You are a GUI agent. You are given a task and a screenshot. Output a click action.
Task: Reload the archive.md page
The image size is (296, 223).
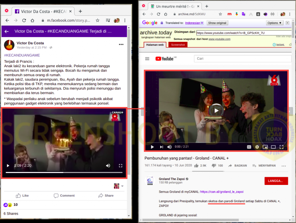158,14
